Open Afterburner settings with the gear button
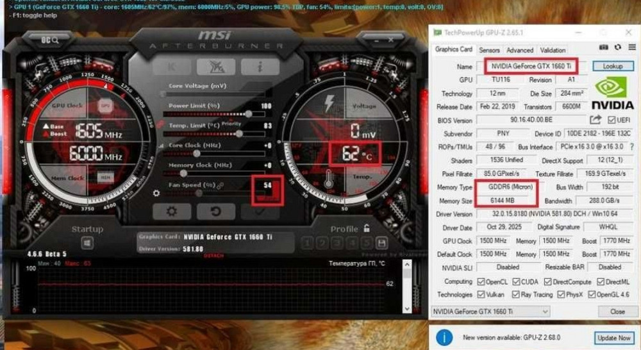 click(x=172, y=212)
